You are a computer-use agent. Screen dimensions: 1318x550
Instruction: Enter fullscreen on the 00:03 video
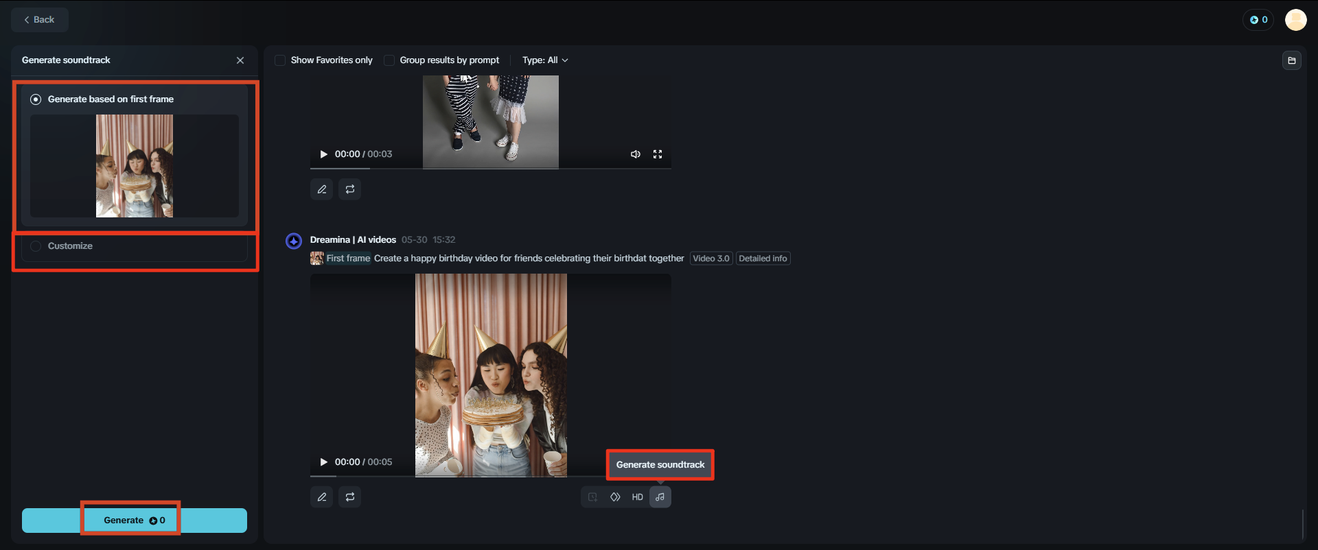658,154
